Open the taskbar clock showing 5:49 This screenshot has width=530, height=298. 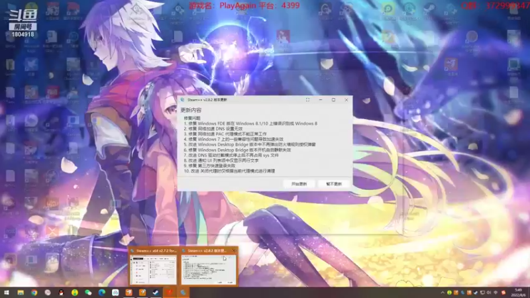pyautogui.click(x=518, y=293)
